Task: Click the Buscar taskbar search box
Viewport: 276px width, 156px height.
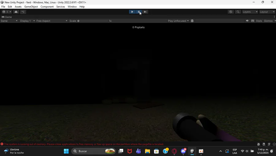Action: [x=94, y=151]
